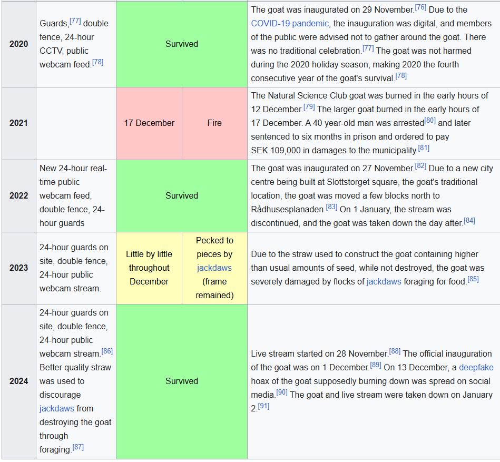The height and width of the screenshot is (462, 500).
Task: Follow citation [91] after 'January 2.'
Action: coord(264,406)
